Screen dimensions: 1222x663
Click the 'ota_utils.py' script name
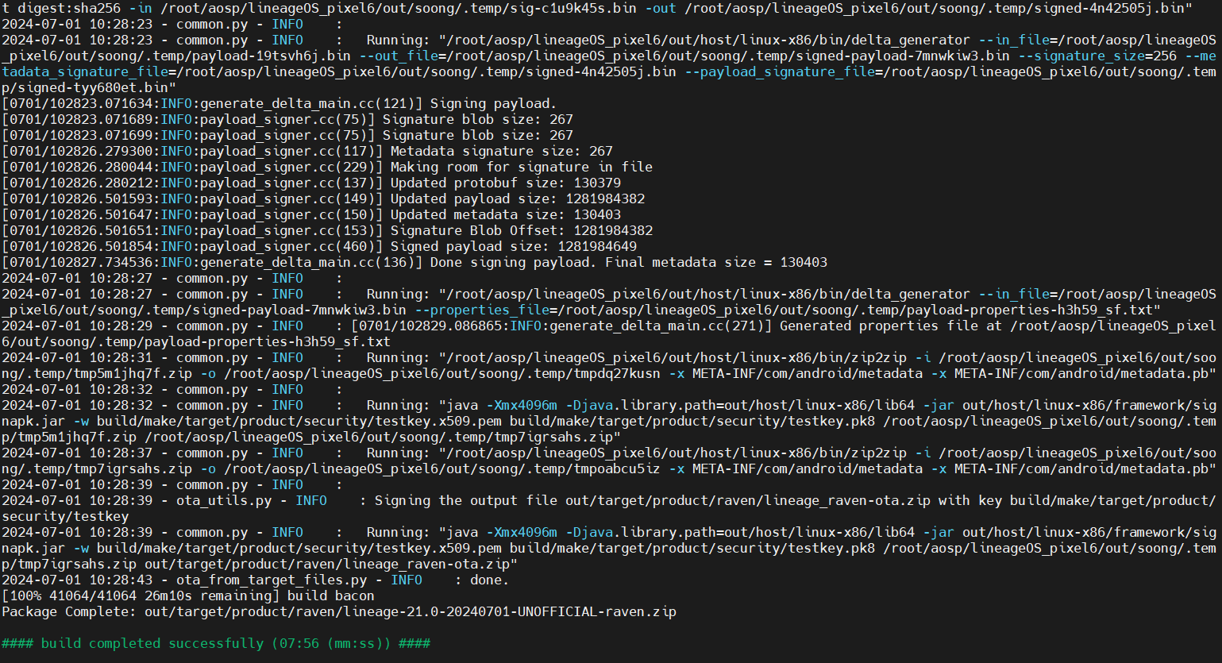tap(224, 500)
